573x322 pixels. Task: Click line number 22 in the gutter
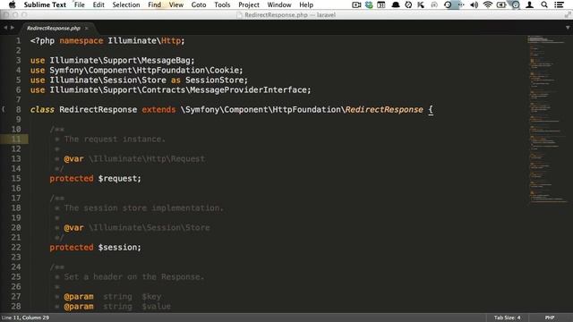click(x=16, y=247)
